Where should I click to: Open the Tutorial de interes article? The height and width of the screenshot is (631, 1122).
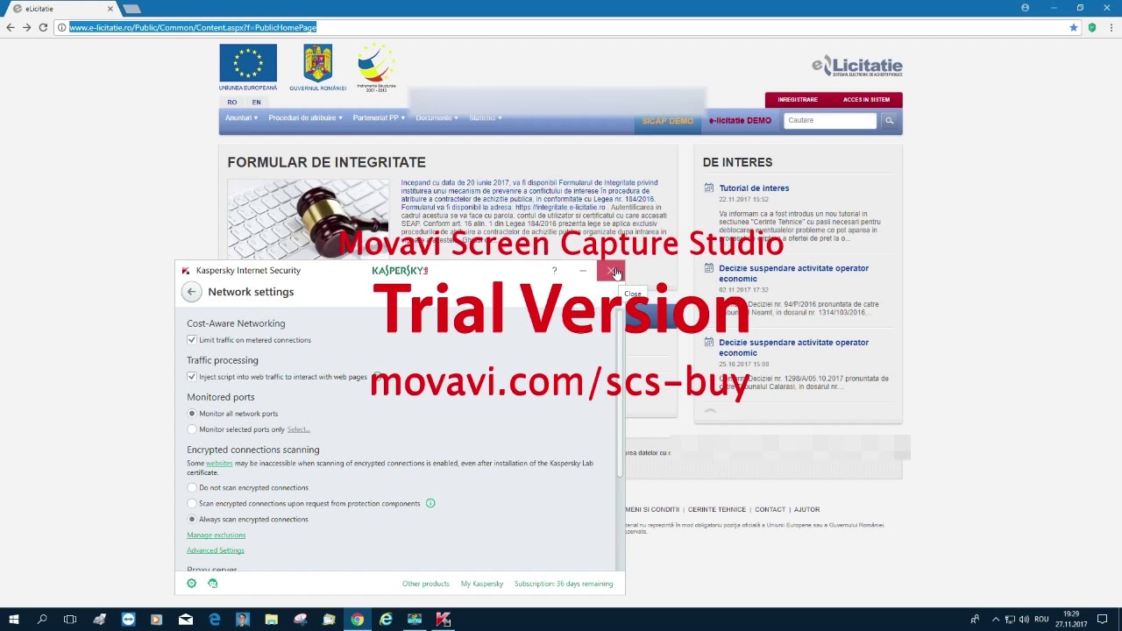click(754, 188)
